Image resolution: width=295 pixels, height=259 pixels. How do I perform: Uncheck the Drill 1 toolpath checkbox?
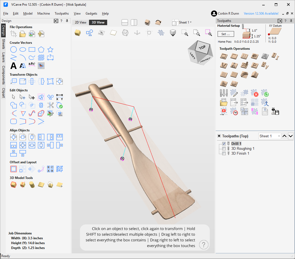click(x=224, y=144)
